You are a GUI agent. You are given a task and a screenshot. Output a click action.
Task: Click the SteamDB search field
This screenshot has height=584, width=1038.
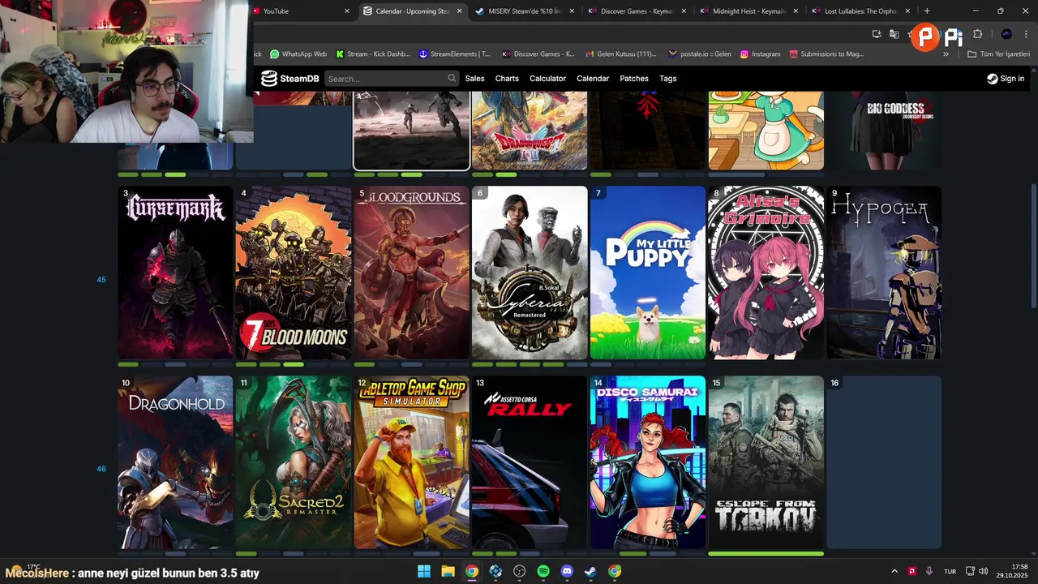(392, 79)
